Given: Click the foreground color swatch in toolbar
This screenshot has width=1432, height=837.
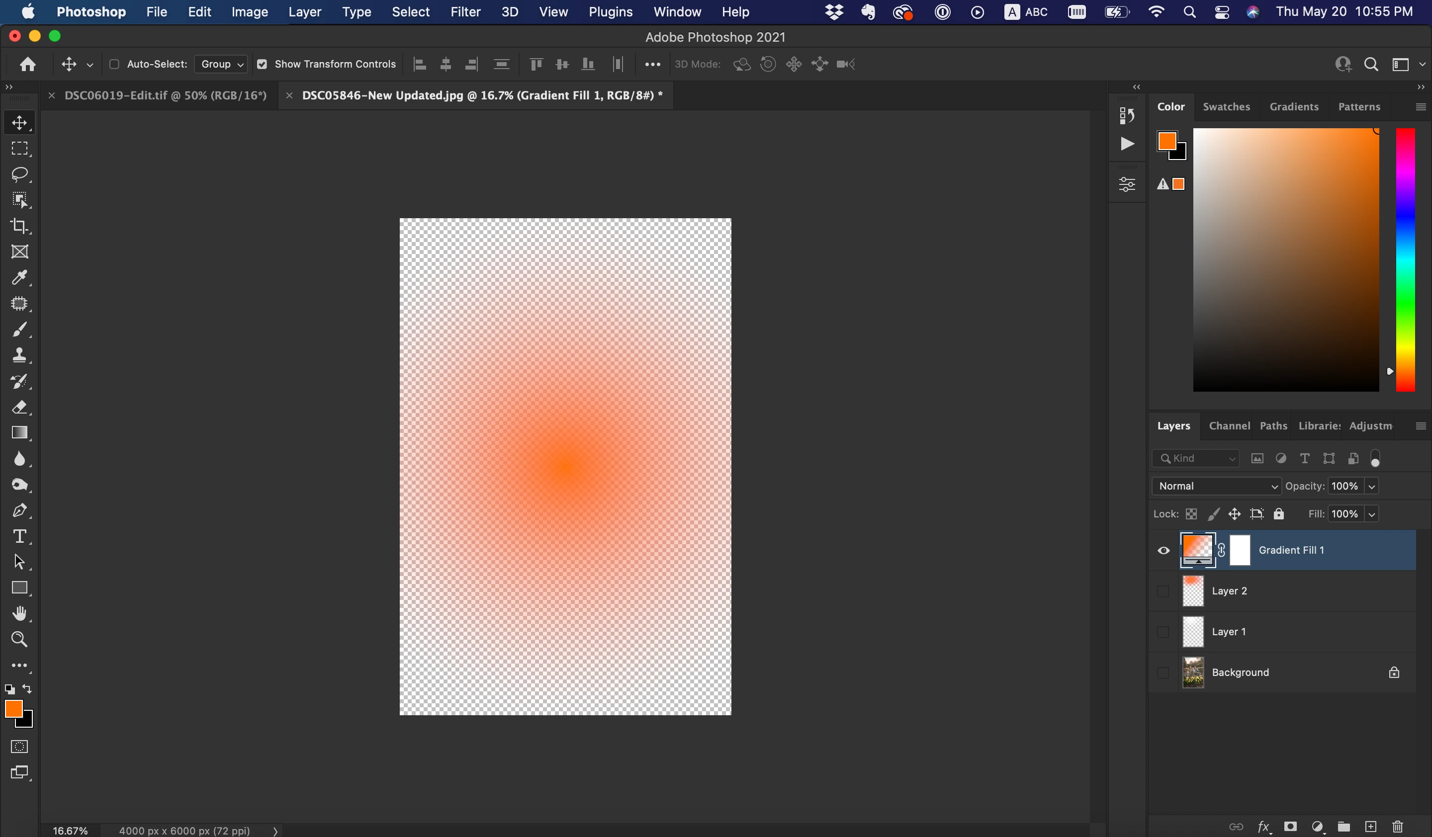Looking at the screenshot, I should [13, 709].
